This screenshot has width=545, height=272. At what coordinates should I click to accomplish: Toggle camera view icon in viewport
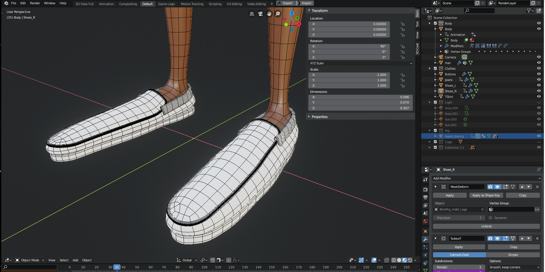click(260, 14)
